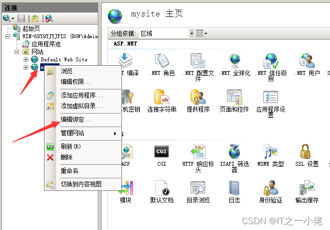
Task: Choose 编辑绑定... in the context menu
Action: (83, 120)
